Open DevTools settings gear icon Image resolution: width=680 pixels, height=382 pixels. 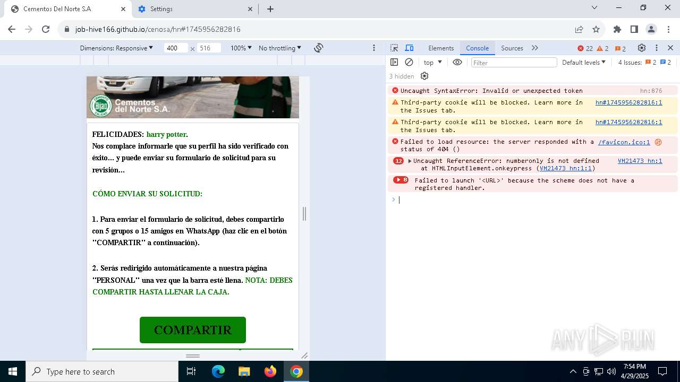[642, 48]
